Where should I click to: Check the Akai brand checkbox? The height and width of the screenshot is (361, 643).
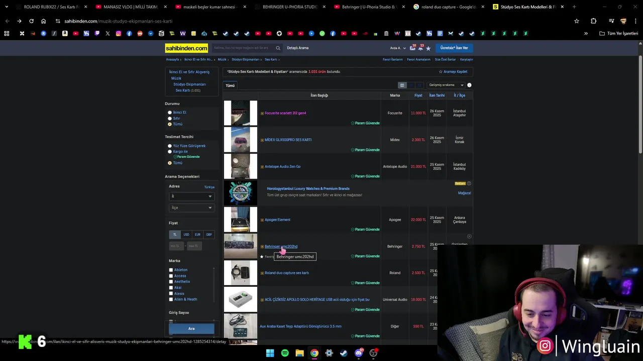[x=171, y=288]
